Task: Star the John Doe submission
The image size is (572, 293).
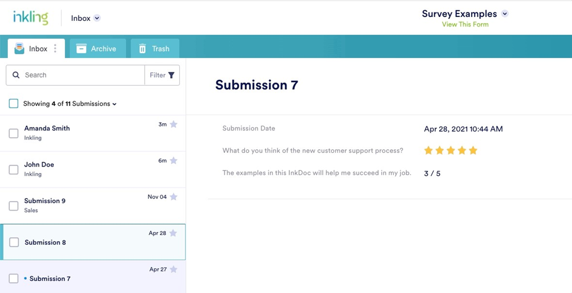Action: coord(173,161)
